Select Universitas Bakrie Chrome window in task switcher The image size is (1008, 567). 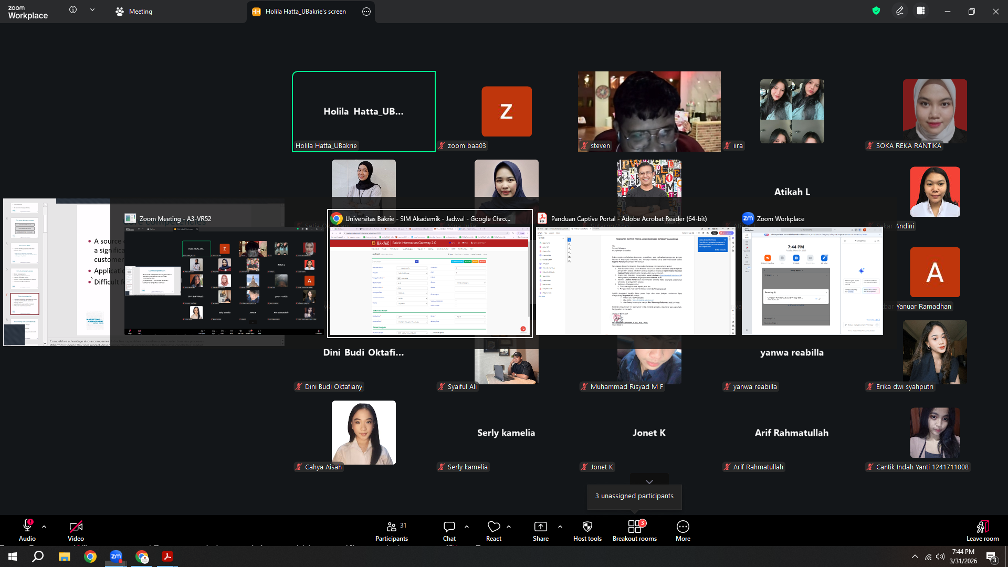click(430, 274)
